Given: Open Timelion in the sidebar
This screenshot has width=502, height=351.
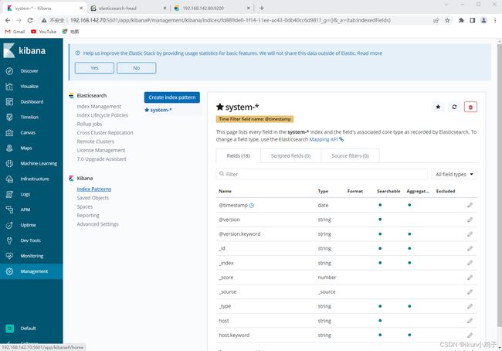Looking at the screenshot, I should pos(29,117).
